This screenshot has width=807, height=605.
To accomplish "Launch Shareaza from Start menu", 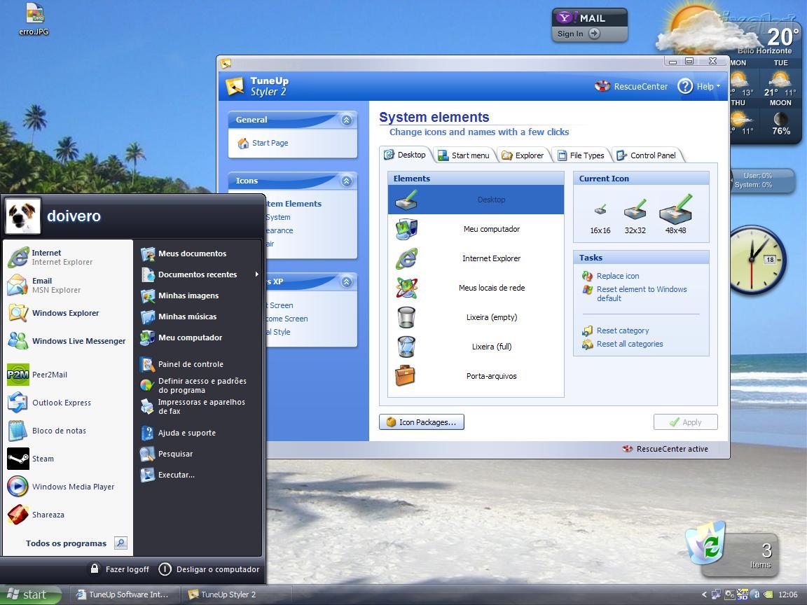I will tap(67, 515).
